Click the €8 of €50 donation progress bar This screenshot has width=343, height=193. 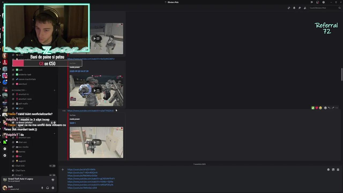point(47,64)
